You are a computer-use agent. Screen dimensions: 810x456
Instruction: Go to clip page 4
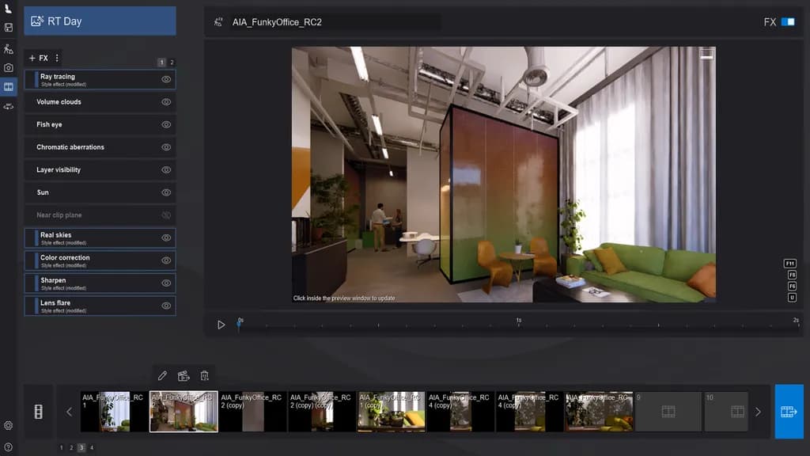point(92,448)
